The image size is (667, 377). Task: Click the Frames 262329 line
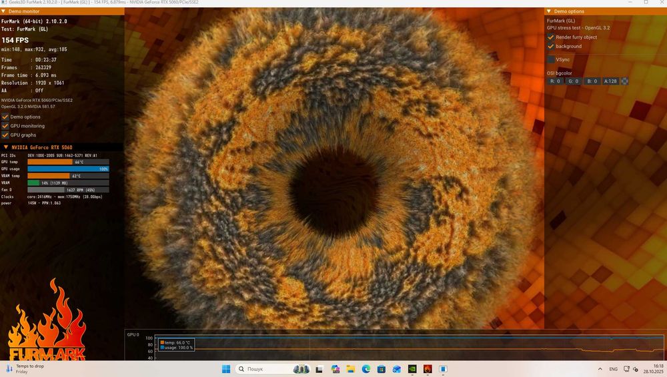coord(27,67)
